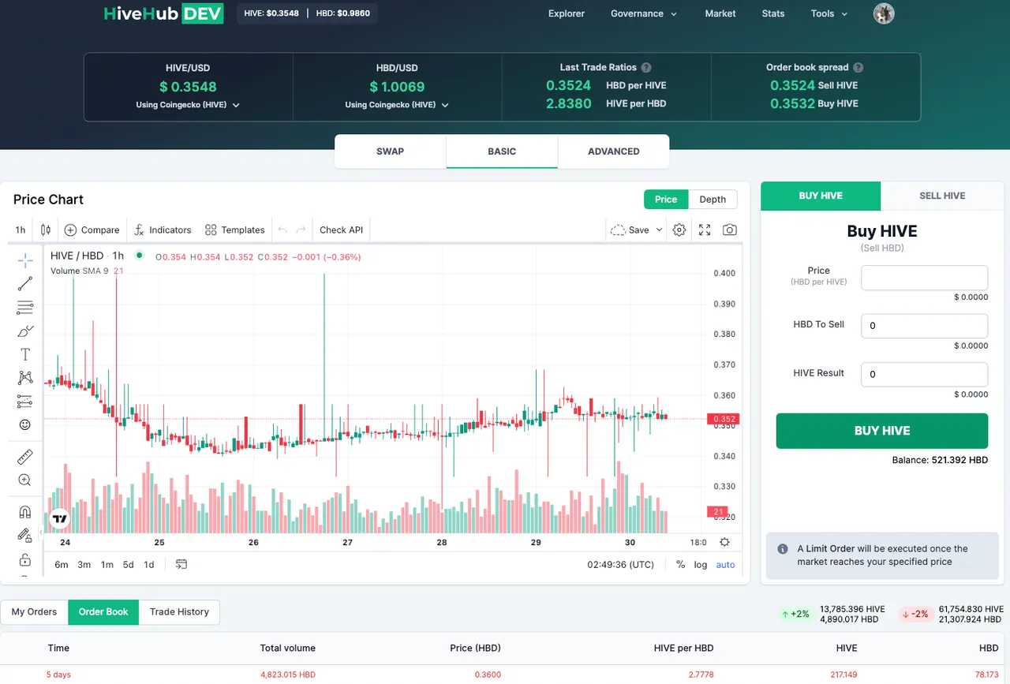Select the crosshair cursor tool

(x=25, y=261)
